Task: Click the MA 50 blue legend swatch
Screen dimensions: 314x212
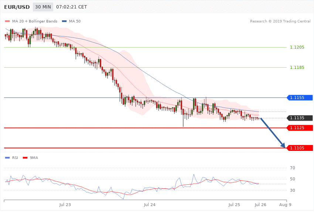Action: click(64, 21)
